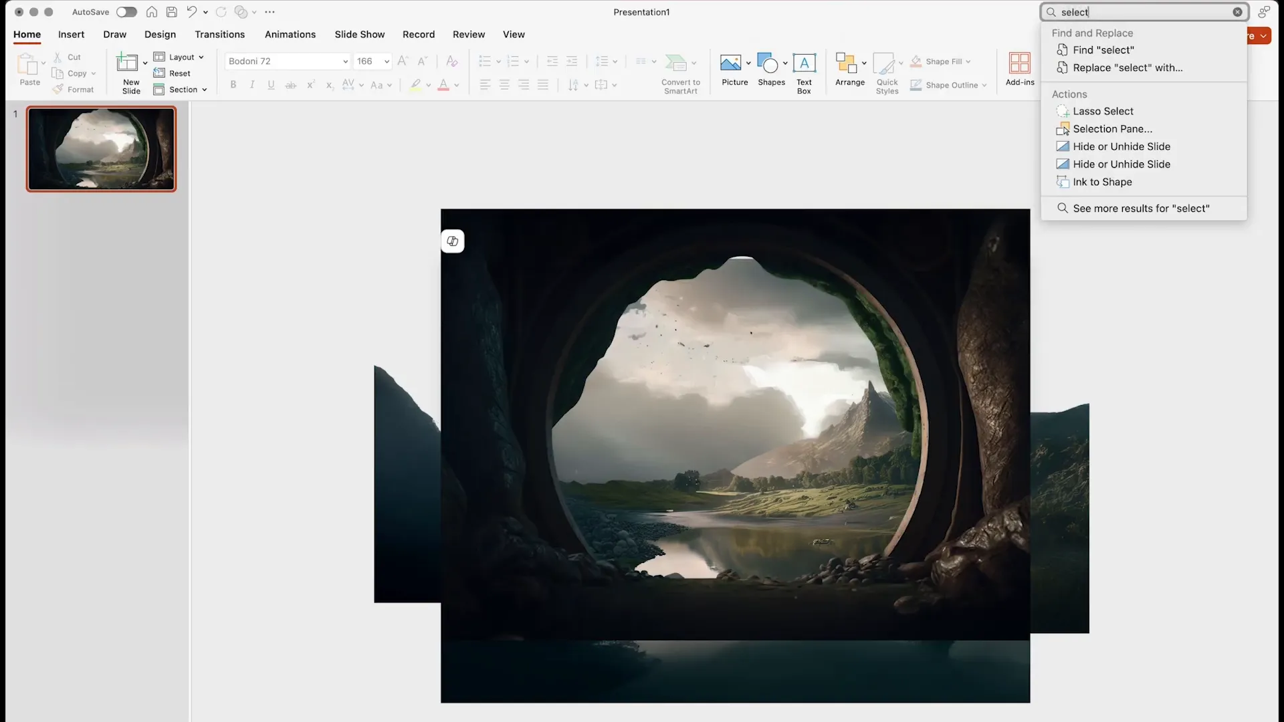Open the Insert ribbon tab
The image size is (1284, 722).
72,34
